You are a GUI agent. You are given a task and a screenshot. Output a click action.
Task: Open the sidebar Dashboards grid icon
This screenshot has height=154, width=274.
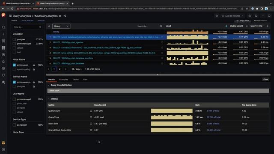(3, 41)
